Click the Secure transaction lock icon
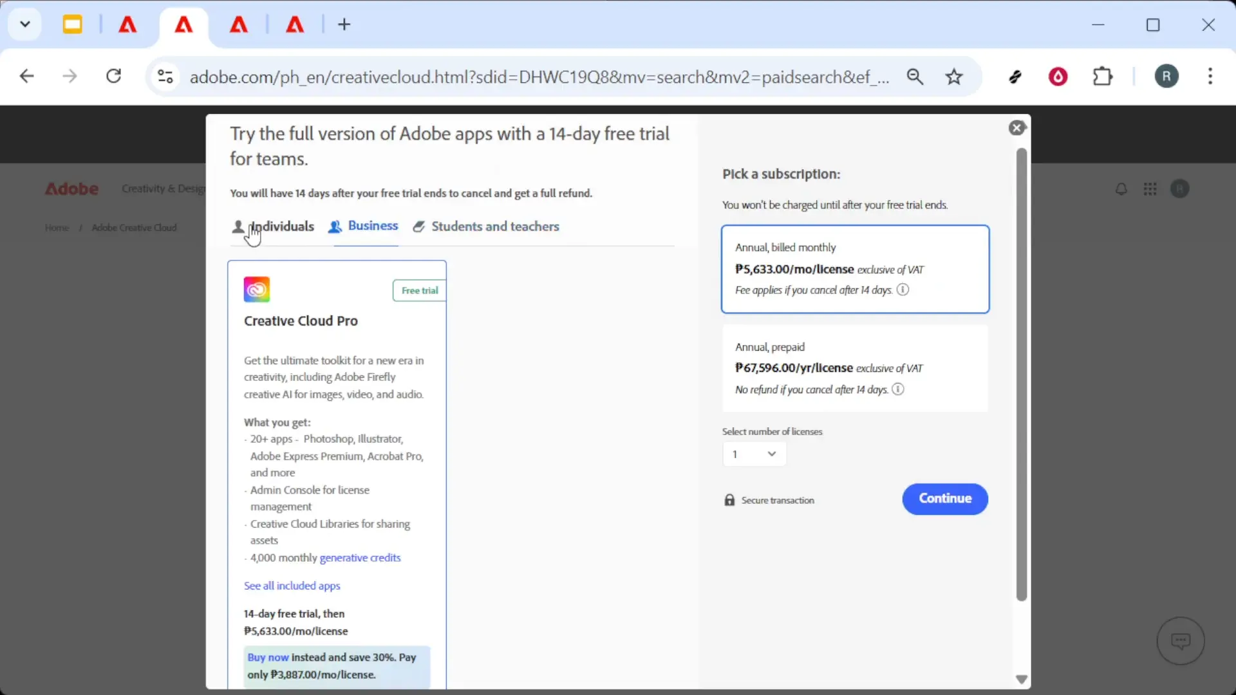This screenshot has height=695, width=1236. click(729, 500)
